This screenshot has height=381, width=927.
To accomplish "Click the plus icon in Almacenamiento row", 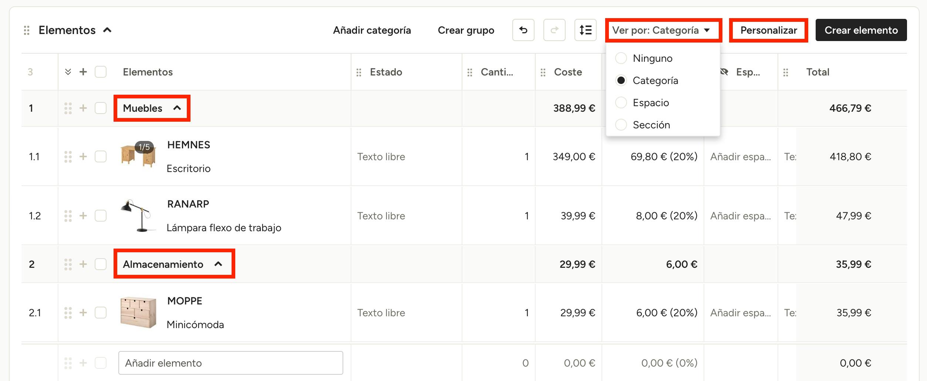I will click(83, 264).
